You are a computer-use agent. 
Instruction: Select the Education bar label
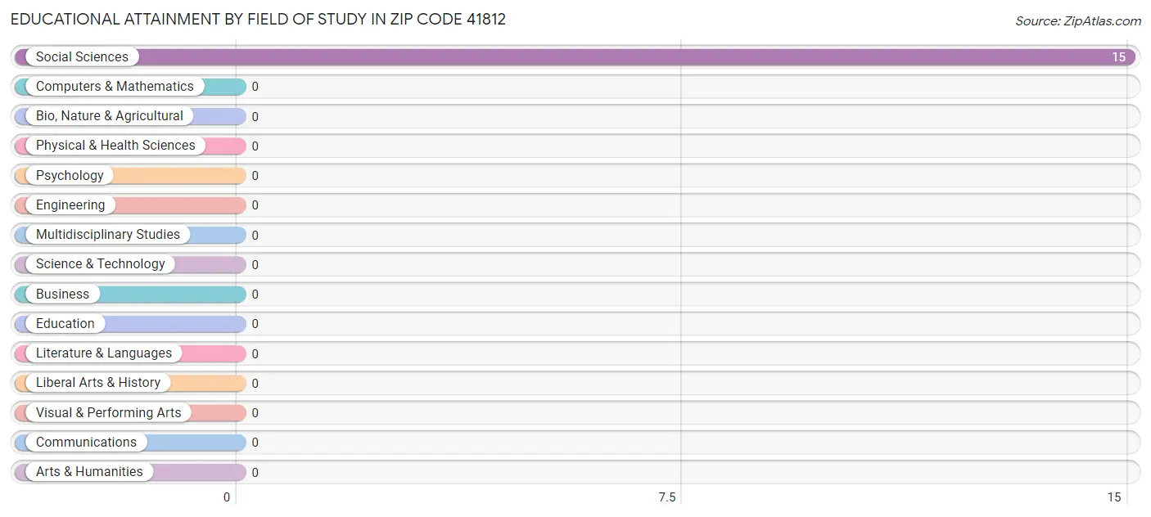[65, 324]
